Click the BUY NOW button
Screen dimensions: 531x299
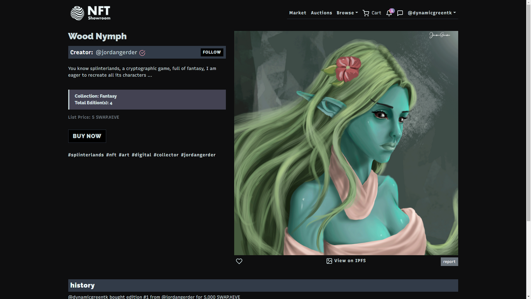[87, 136]
